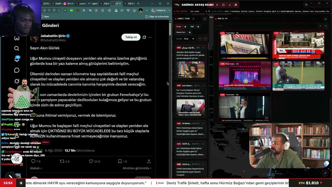Image resolution: width=332 pixels, height=187 pixels.
Task: Toggle the grid icon next to İran
Action: (185, 26)
